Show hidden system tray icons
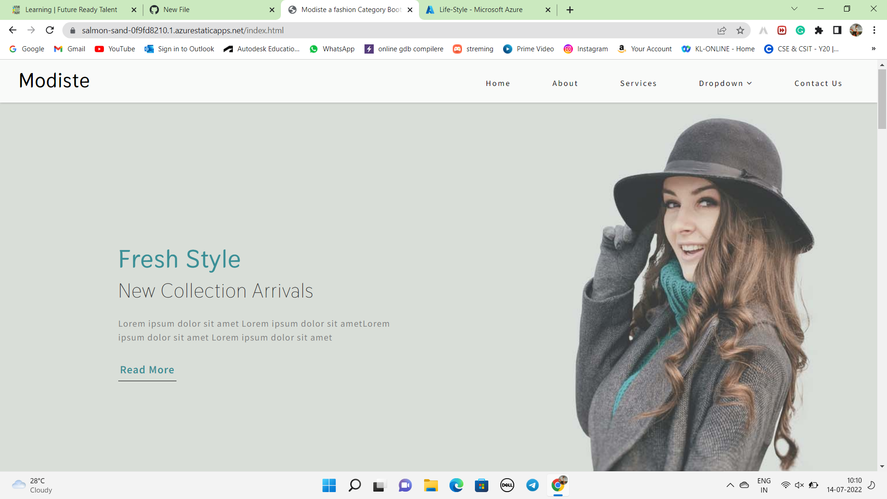The image size is (887, 499). tap(730, 485)
